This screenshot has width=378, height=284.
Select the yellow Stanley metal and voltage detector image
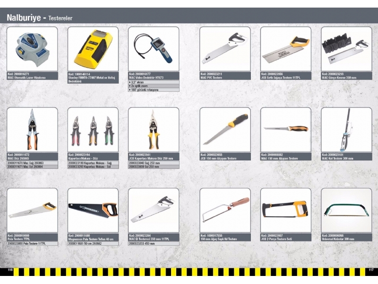93,49
